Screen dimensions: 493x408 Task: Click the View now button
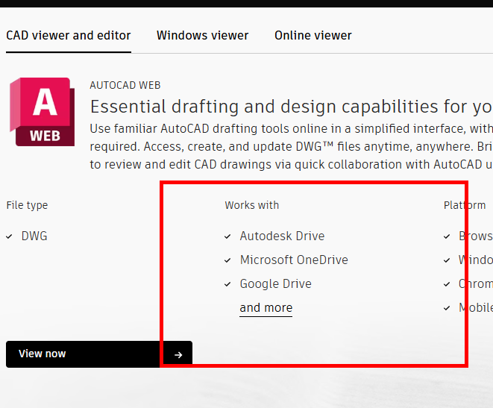(x=99, y=354)
